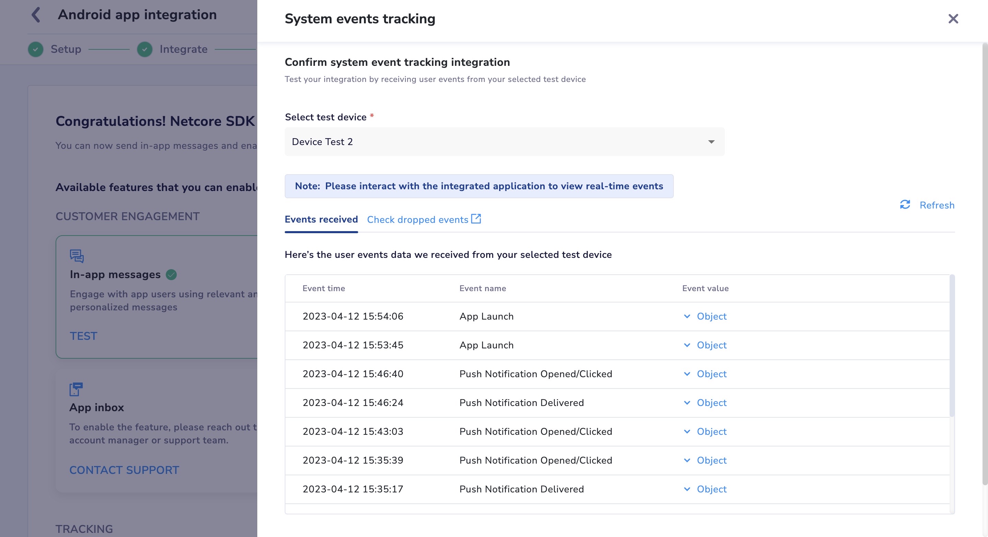This screenshot has height=537, width=988.
Task: Click the Refresh text link
Action: coord(937,205)
